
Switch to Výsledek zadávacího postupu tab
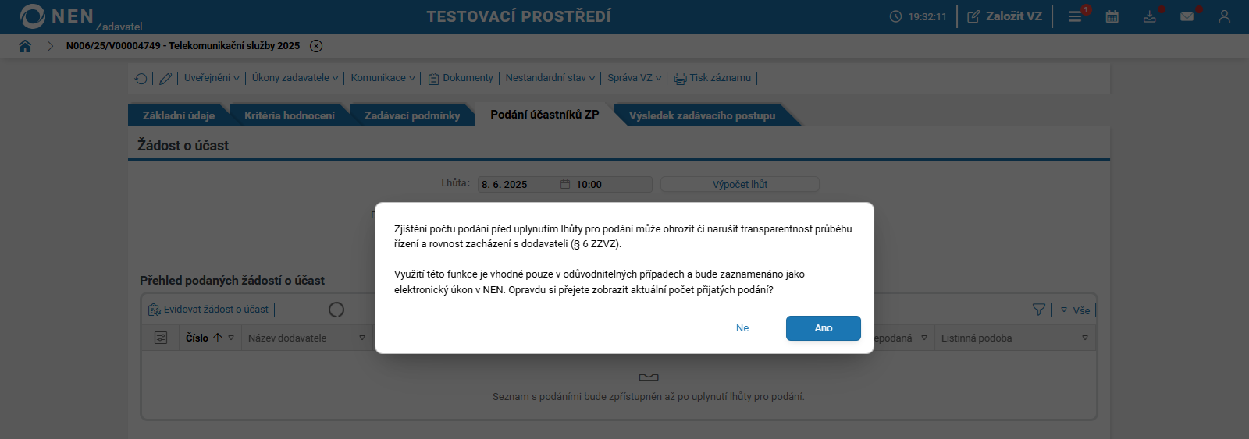(702, 115)
